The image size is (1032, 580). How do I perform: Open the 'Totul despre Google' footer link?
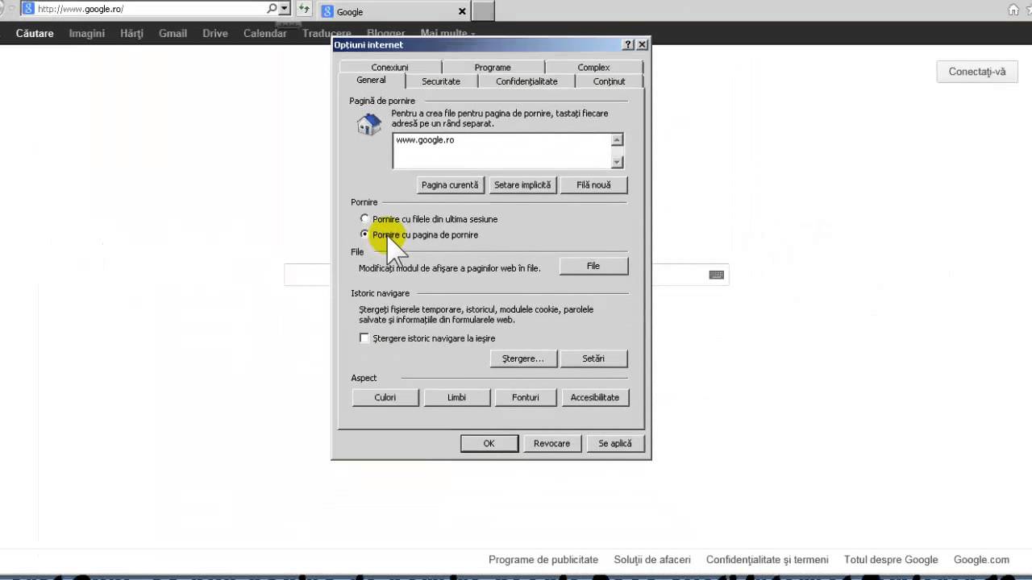coord(891,560)
